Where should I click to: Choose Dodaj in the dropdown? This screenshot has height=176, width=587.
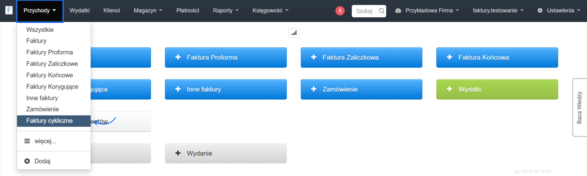click(x=54, y=161)
